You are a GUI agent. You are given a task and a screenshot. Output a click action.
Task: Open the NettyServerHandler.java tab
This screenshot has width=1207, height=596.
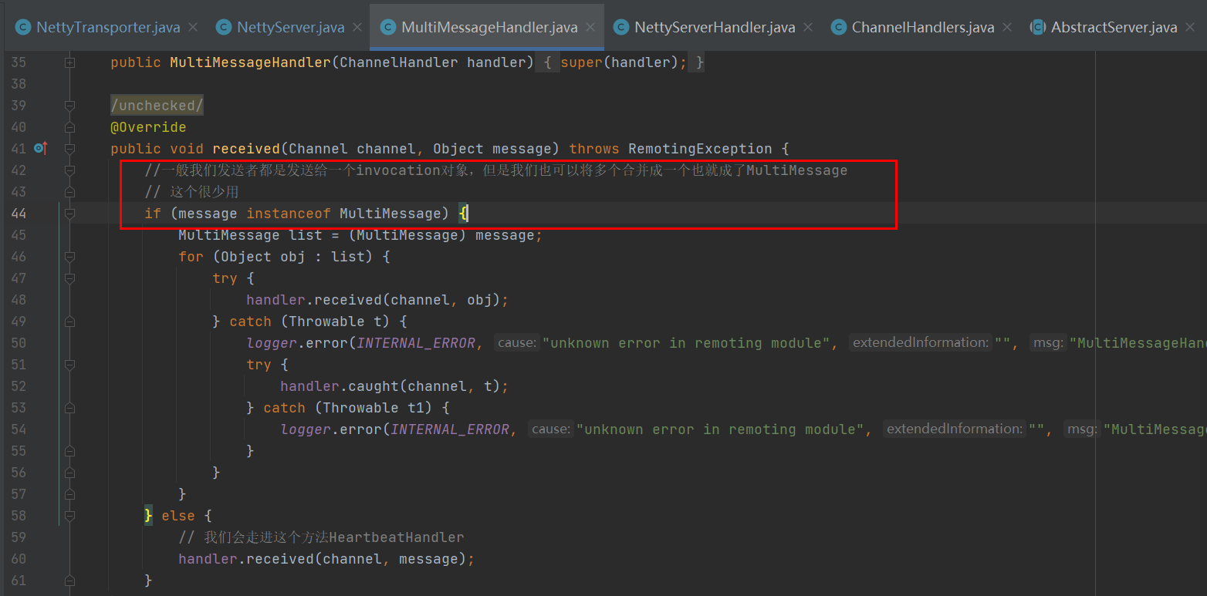[714, 27]
